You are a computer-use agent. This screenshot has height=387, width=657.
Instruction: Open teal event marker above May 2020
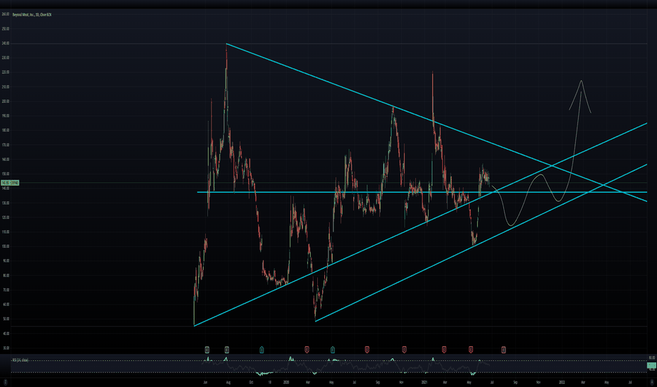tap(332, 350)
